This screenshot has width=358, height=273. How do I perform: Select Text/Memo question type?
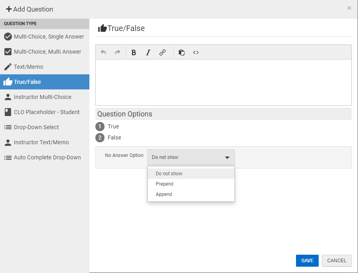[x=45, y=67]
